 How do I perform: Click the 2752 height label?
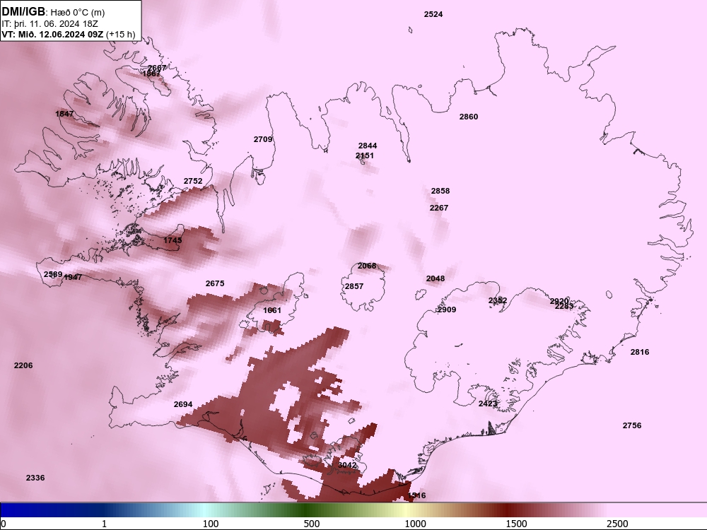tap(193, 181)
